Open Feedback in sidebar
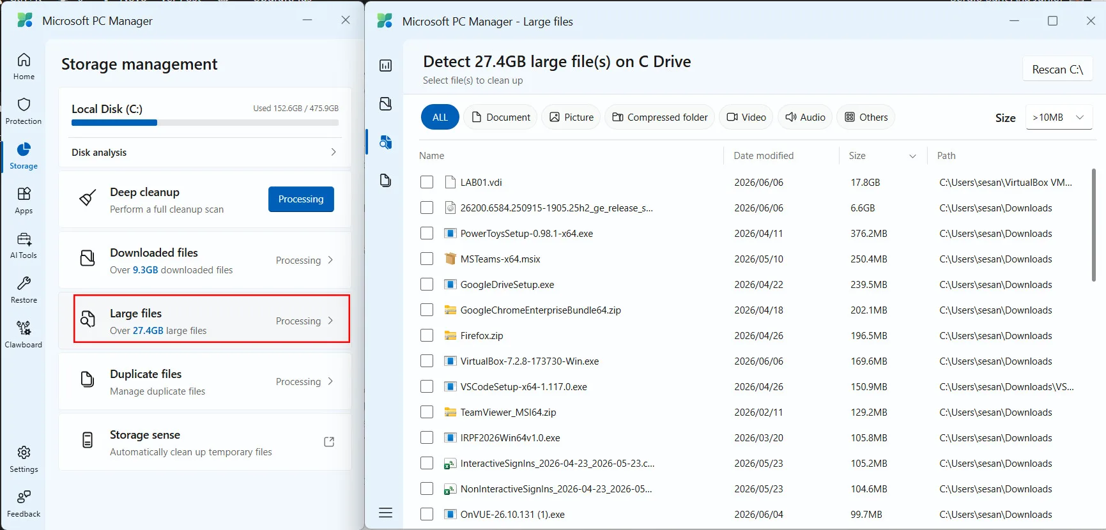Screen dimensions: 1106x530 tap(24, 504)
